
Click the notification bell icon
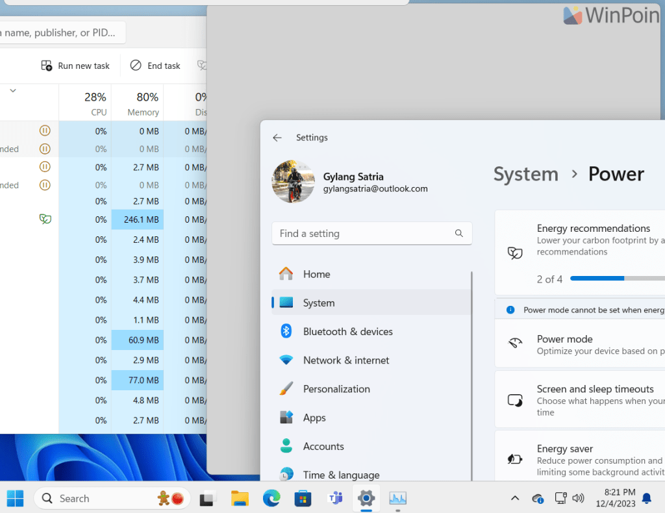point(646,498)
